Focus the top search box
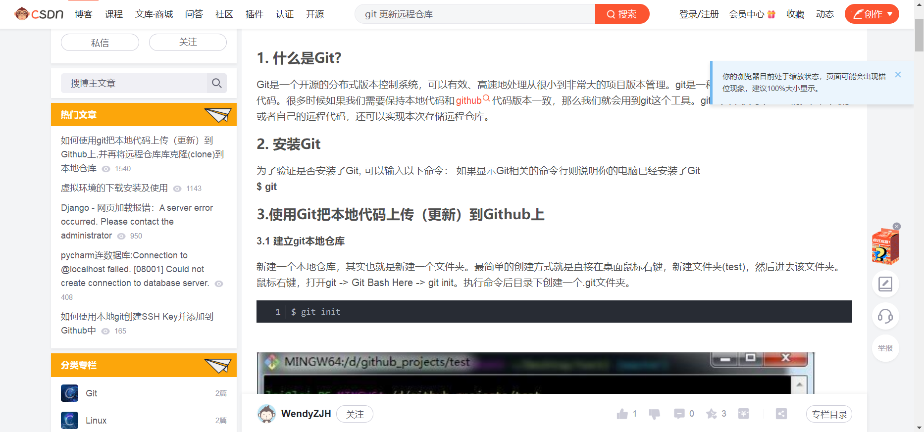This screenshot has width=924, height=432. coord(475,14)
